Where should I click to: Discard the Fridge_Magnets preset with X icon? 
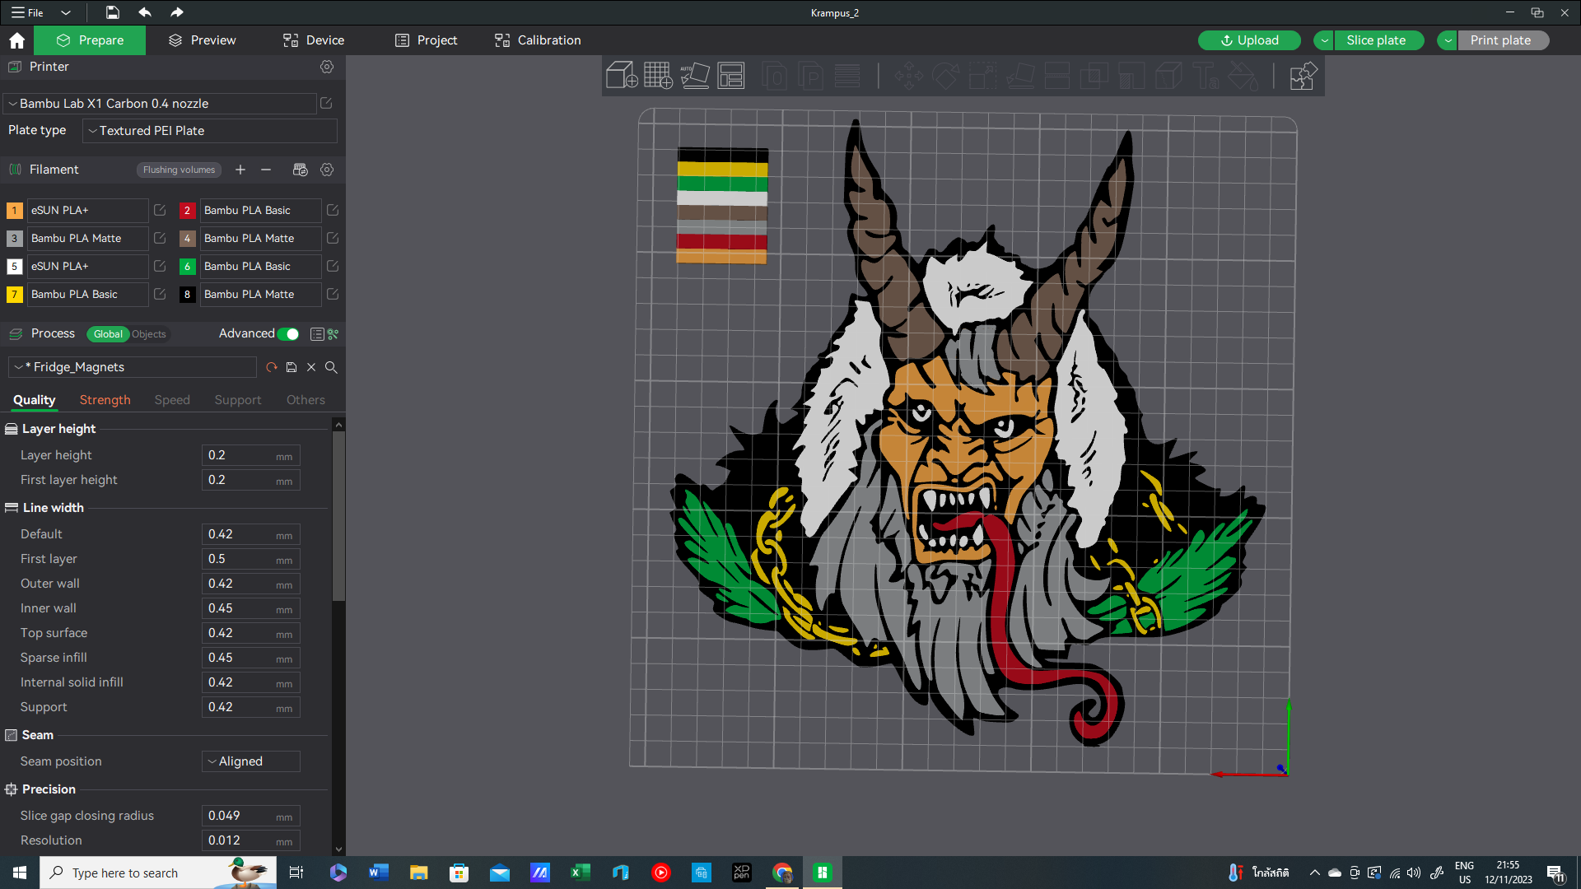tap(311, 367)
